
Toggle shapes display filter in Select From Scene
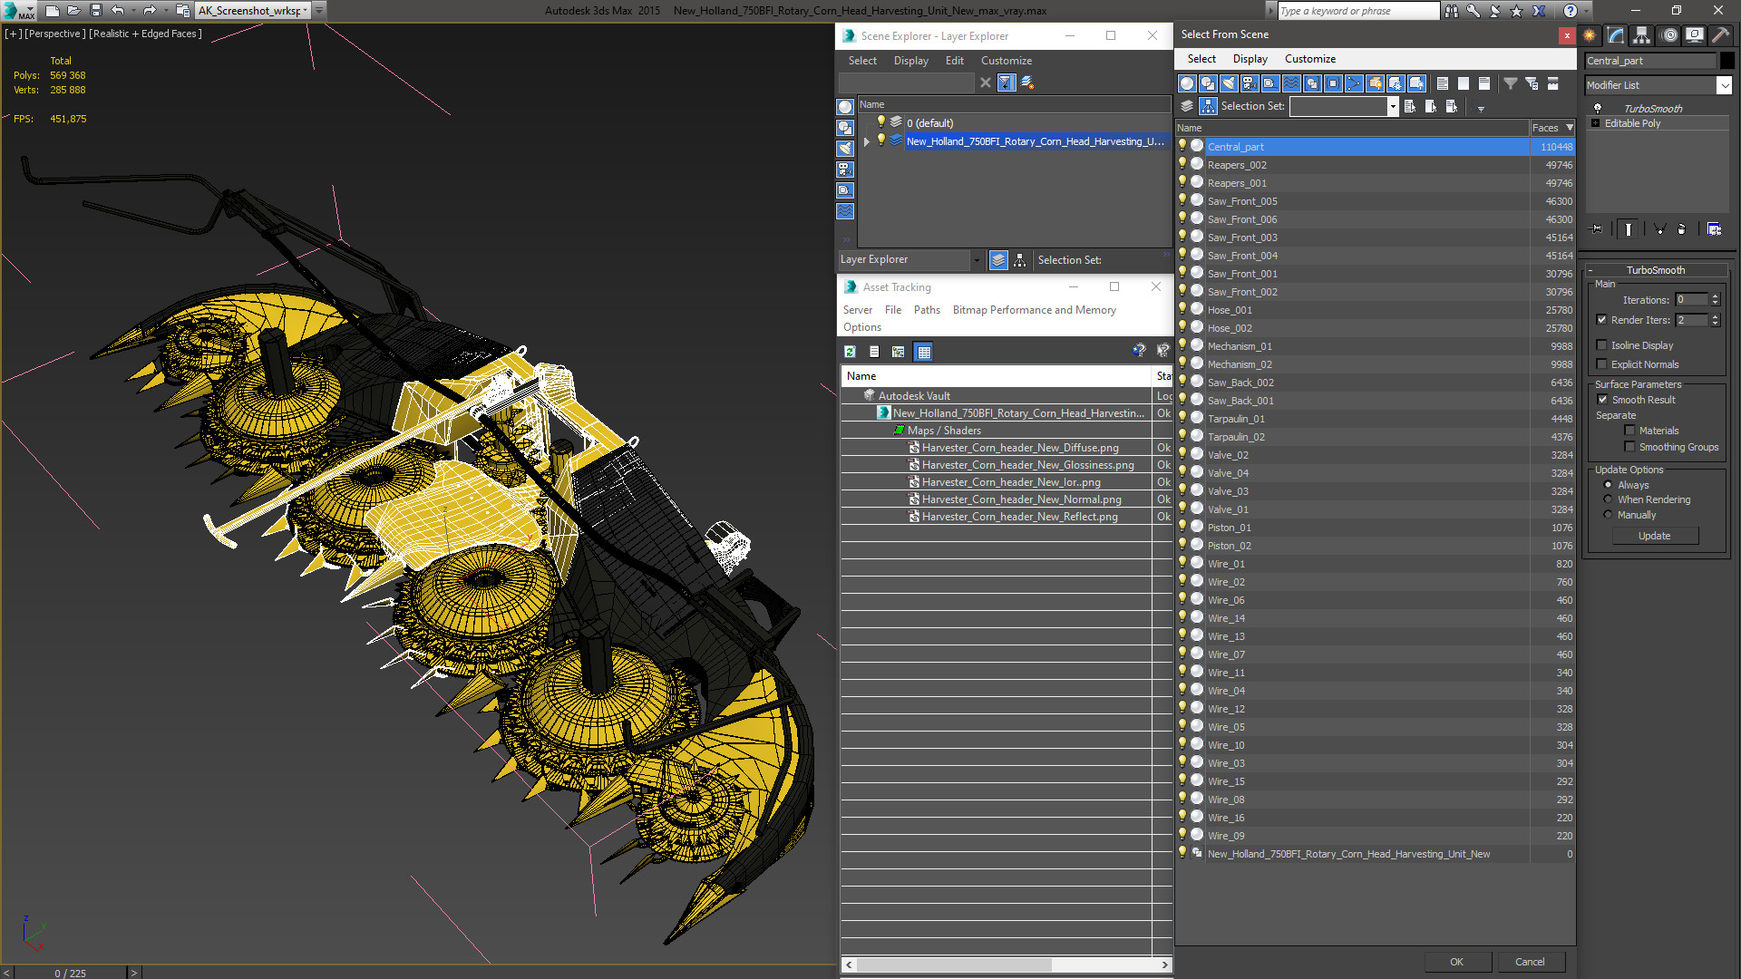tap(1208, 83)
